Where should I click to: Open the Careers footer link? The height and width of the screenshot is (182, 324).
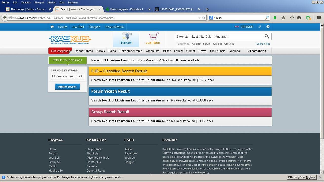click(x=92, y=166)
